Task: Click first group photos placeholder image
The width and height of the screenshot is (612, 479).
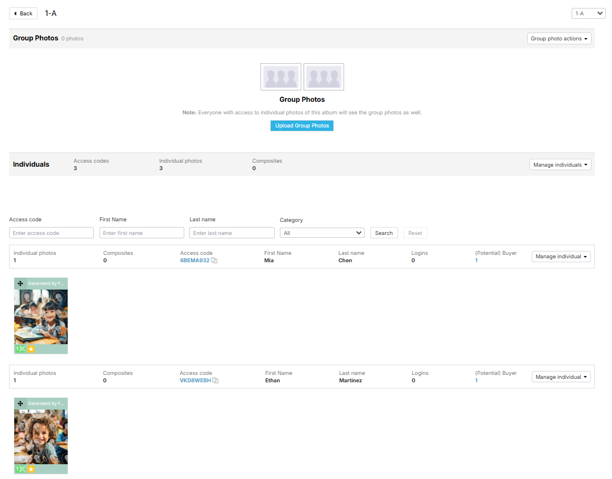Action: (x=280, y=77)
